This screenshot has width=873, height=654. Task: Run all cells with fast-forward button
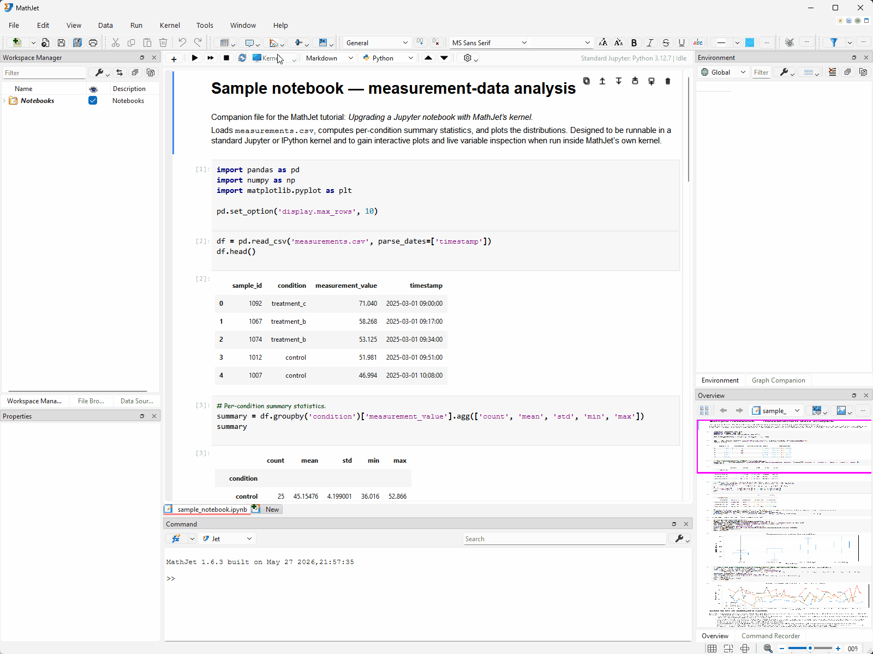click(211, 58)
